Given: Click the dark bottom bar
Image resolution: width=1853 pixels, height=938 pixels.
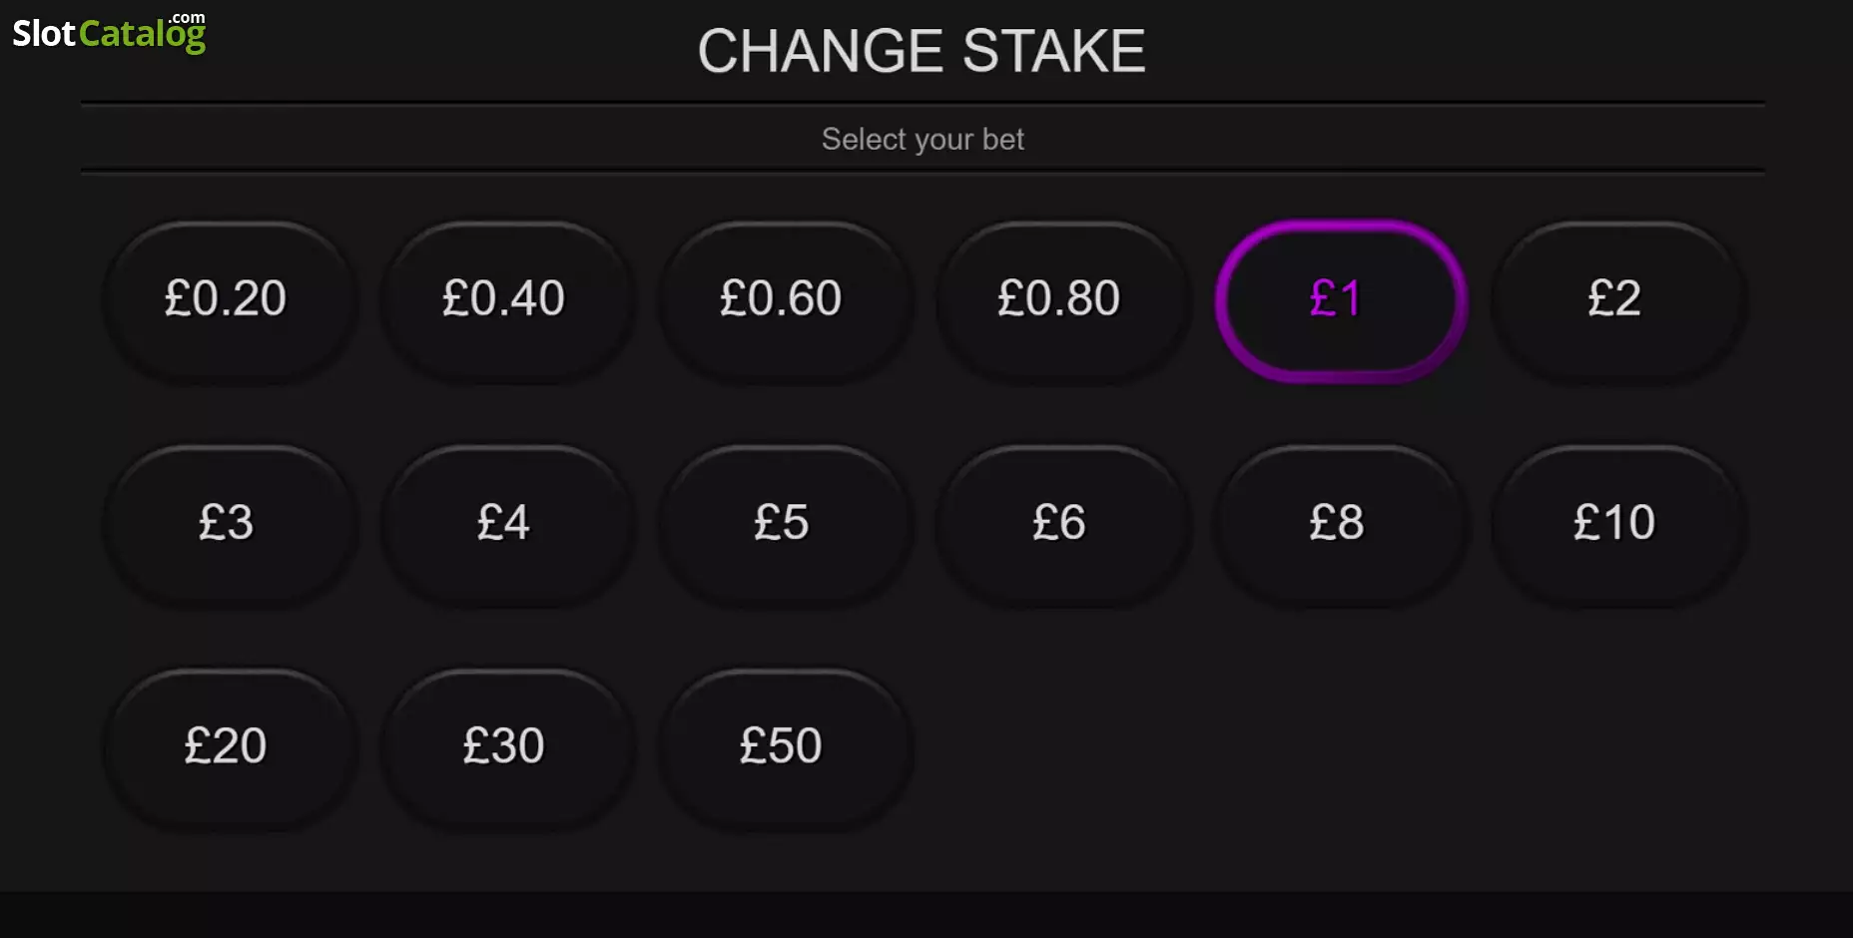Looking at the screenshot, I should [x=926, y=915].
